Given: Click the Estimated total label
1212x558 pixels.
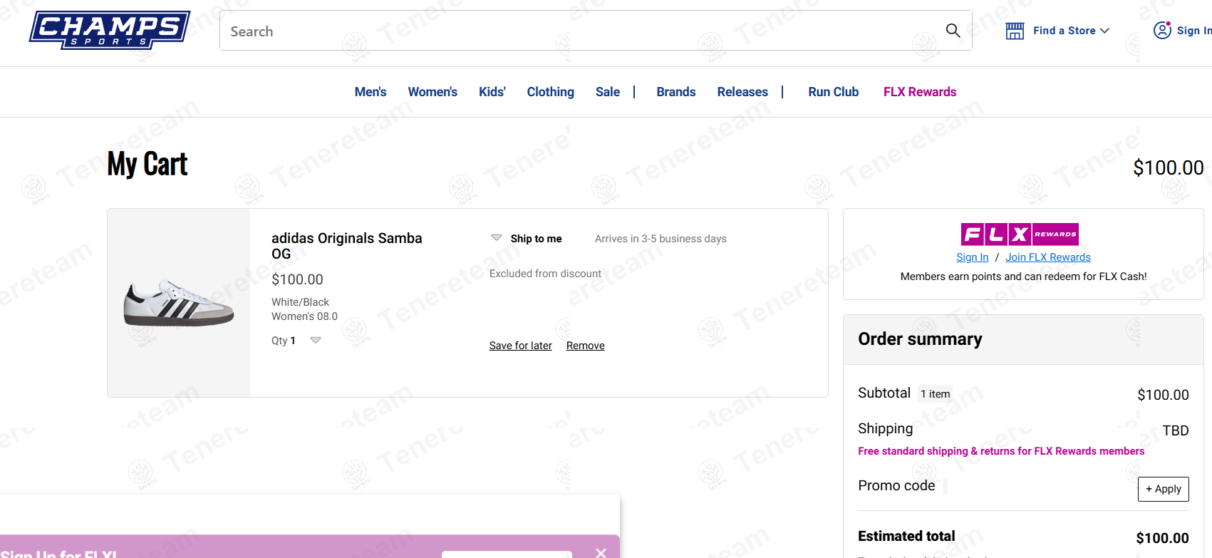Looking at the screenshot, I should click(906, 536).
